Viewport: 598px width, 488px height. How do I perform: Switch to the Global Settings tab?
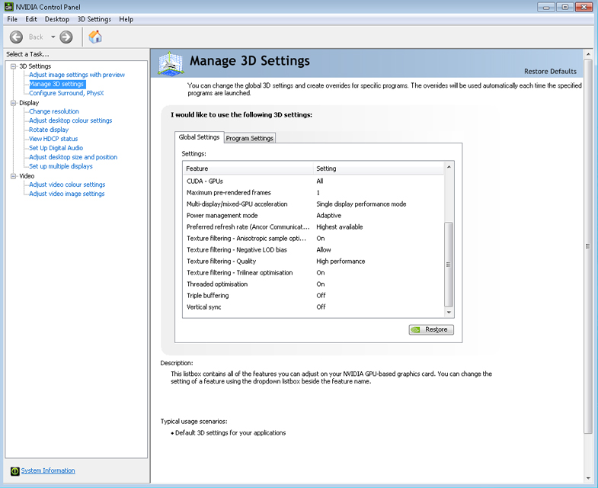pos(199,137)
